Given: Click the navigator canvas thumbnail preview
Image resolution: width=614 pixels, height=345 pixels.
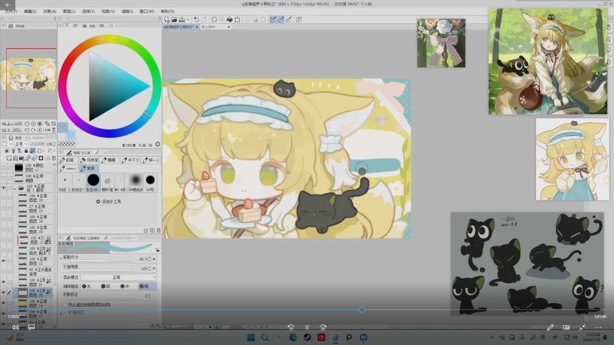Looking at the screenshot, I should tap(29, 74).
